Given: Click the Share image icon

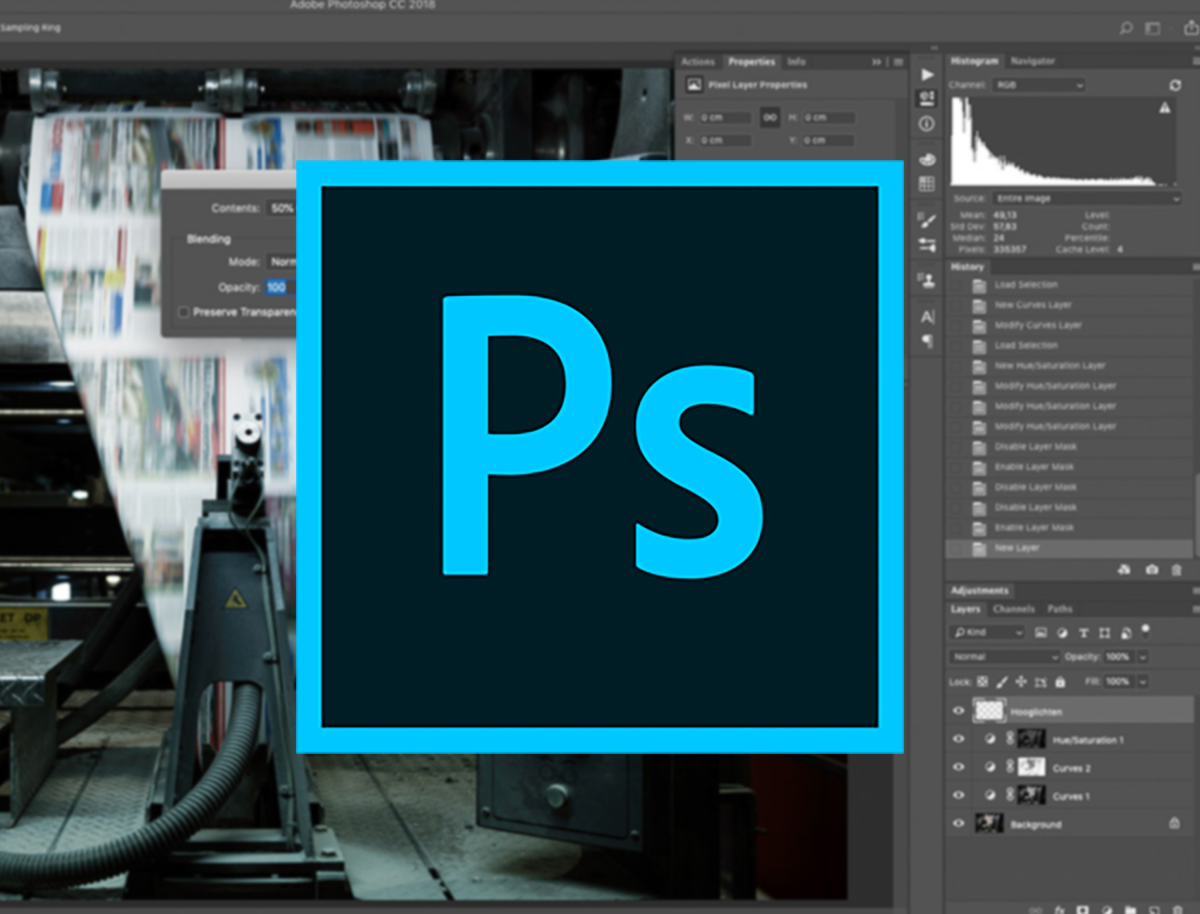Looking at the screenshot, I should (1191, 27).
